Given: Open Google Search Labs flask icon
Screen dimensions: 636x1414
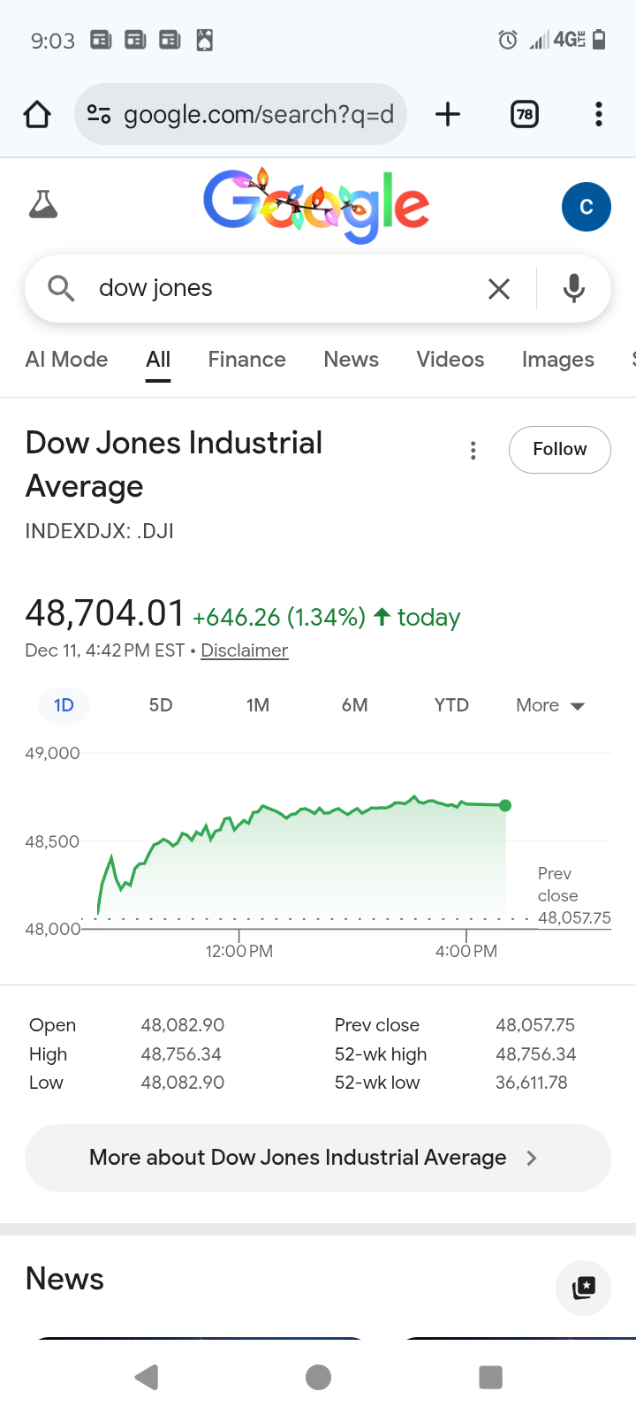Looking at the screenshot, I should point(43,205).
